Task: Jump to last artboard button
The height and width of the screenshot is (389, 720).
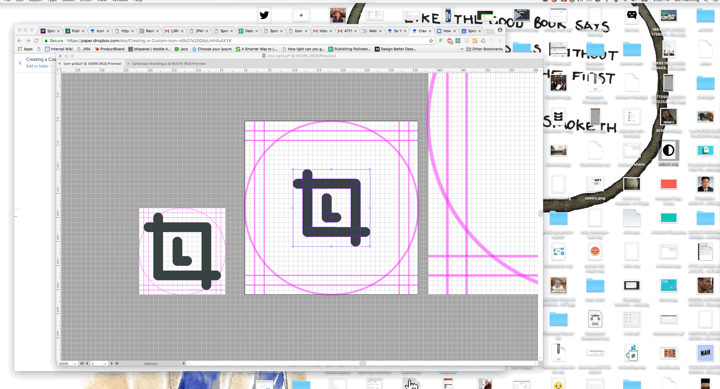Action: tap(117, 363)
